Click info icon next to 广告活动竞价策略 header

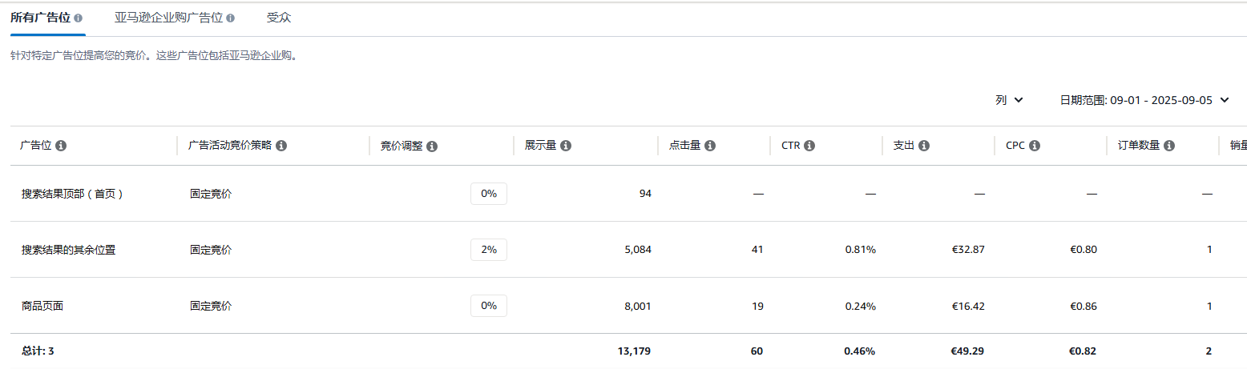click(281, 146)
